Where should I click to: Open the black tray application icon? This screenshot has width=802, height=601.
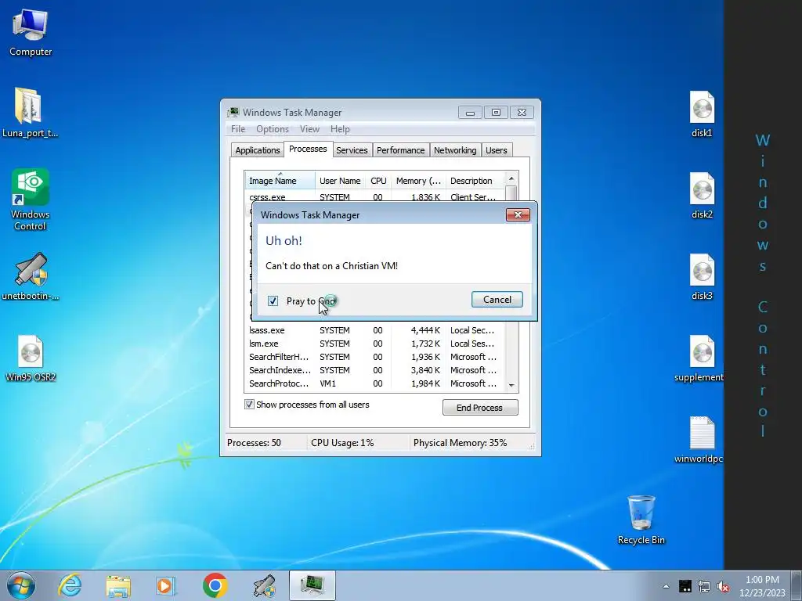click(x=685, y=586)
